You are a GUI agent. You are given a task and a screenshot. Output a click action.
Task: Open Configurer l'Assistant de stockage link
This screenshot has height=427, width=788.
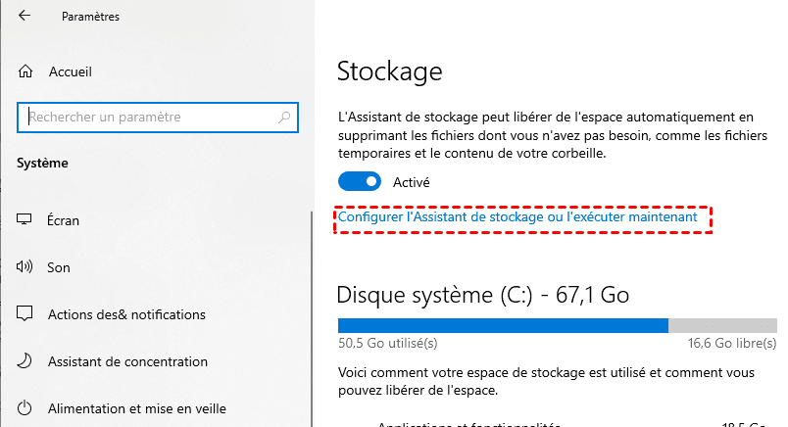coord(517,218)
